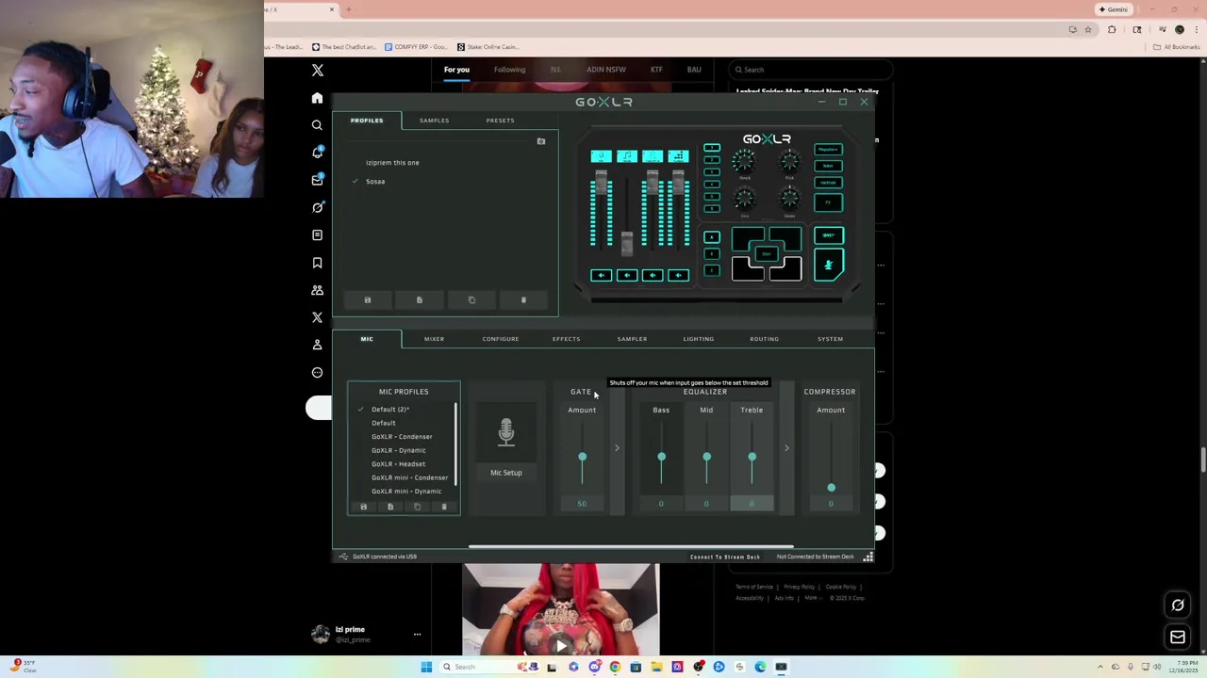Play the video thumbnail on X feed

click(561, 645)
